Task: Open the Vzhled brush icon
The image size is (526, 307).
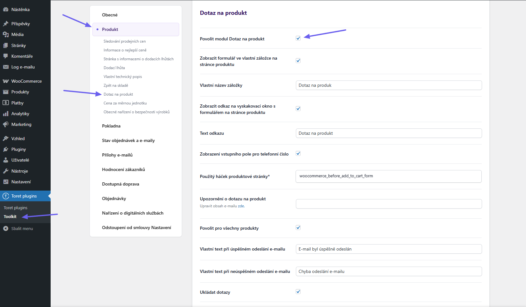Action: 6,138
